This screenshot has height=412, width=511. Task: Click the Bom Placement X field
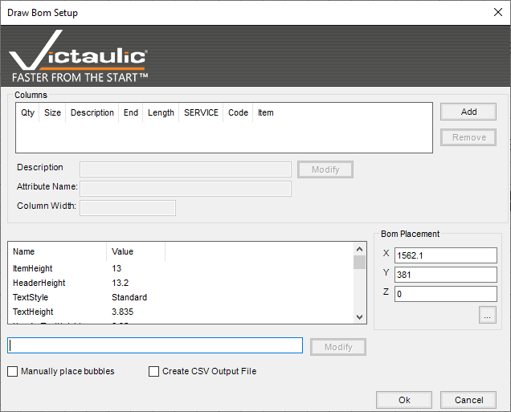(x=445, y=255)
